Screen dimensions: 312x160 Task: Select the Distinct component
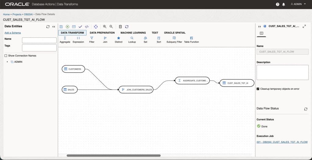pyautogui.click(x=119, y=40)
